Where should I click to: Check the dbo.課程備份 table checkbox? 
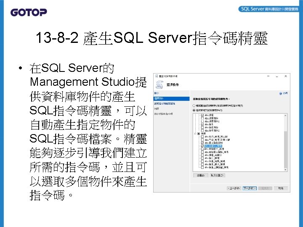[x=202, y=118]
